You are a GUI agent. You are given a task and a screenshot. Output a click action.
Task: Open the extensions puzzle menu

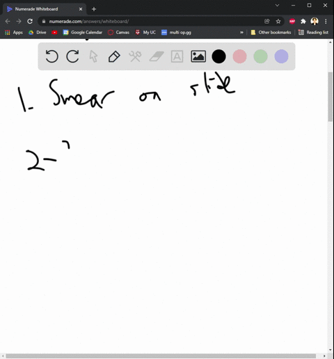coord(303,22)
